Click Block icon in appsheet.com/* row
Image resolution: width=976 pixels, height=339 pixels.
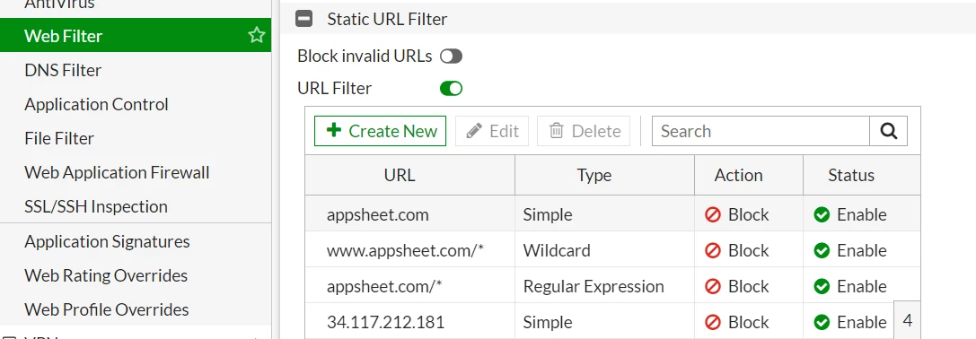point(713,287)
